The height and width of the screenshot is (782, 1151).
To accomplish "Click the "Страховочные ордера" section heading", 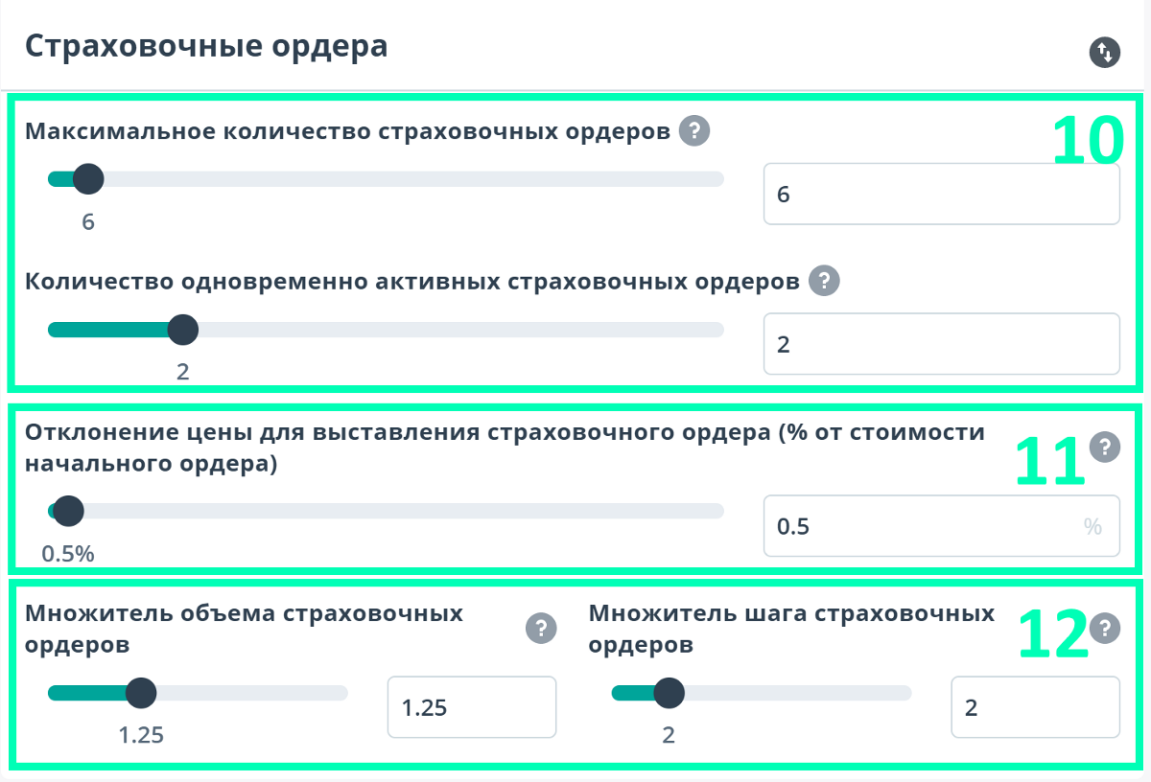I will [206, 46].
